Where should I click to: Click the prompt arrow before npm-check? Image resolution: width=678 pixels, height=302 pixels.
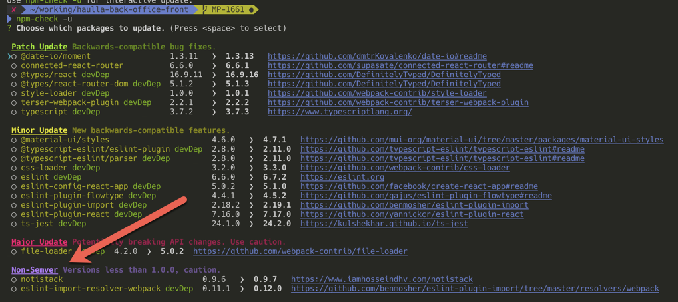(9, 19)
